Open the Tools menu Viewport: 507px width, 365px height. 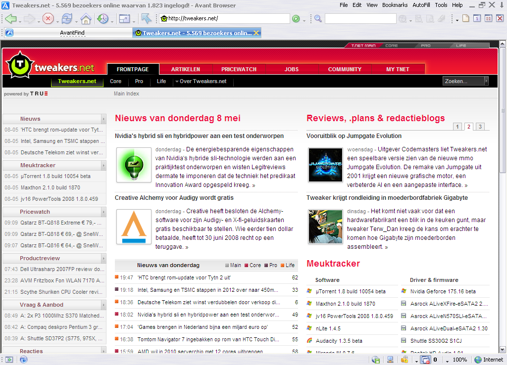click(441, 5)
